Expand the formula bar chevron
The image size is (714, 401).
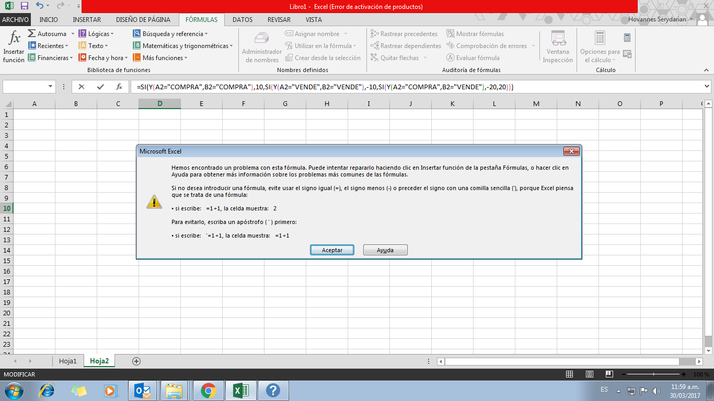(x=707, y=87)
